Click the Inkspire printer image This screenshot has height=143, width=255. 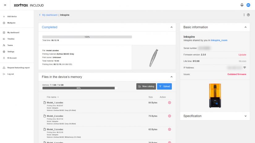[x=215, y=96]
